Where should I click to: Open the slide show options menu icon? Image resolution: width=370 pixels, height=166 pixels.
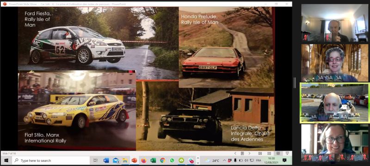[242, 153]
